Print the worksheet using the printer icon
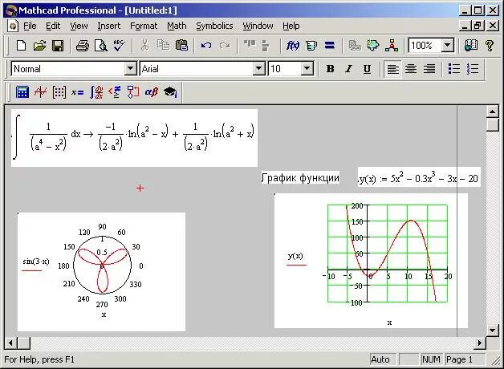 [83, 46]
